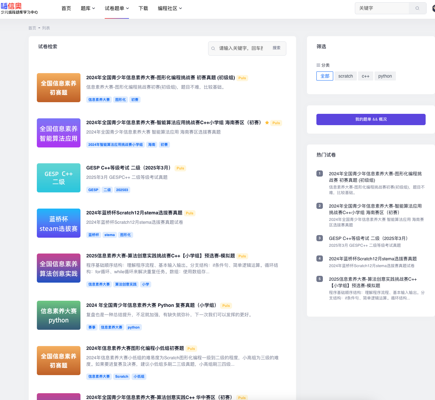Click the Scratch tag under 小低组初赛题
The image size is (435, 400).
pyautogui.click(x=122, y=376)
